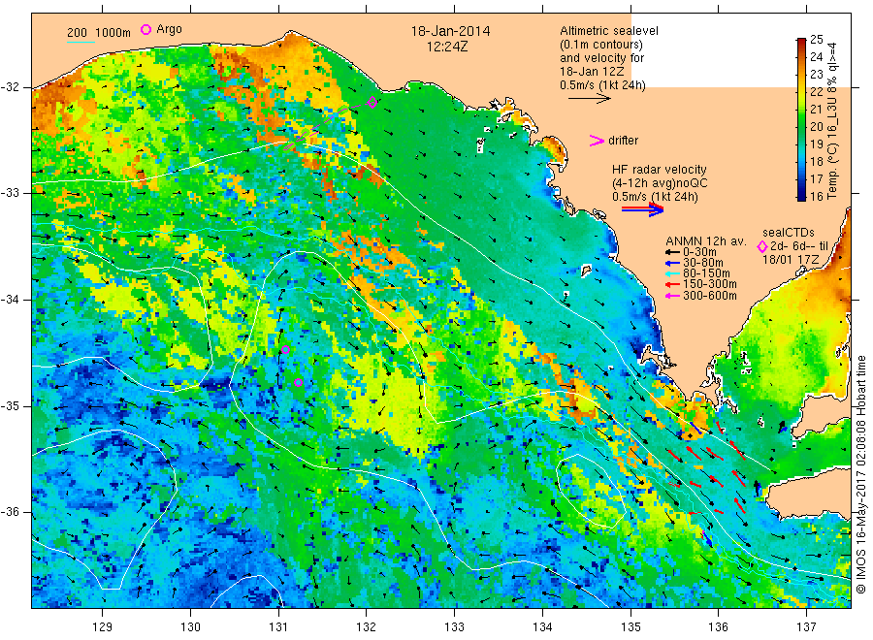Click the colorbar value 20
Viewport: 873px width, 640px height.
coord(816,126)
